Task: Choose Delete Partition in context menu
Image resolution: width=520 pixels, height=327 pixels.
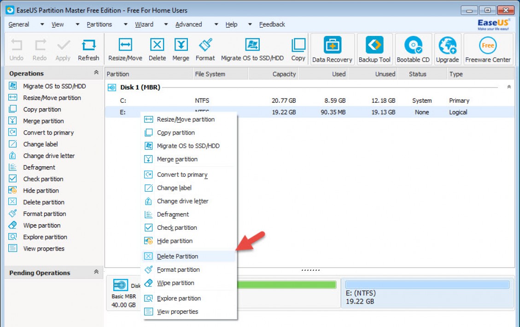Action: [189, 257]
